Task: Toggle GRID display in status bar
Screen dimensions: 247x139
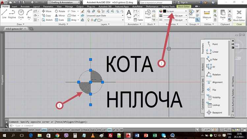Action: pos(44,130)
